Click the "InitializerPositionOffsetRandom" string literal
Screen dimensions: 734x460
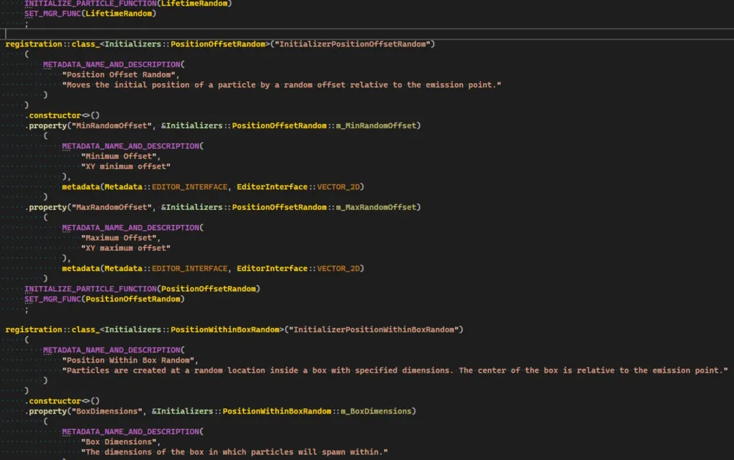pyautogui.click(x=353, y=44)
